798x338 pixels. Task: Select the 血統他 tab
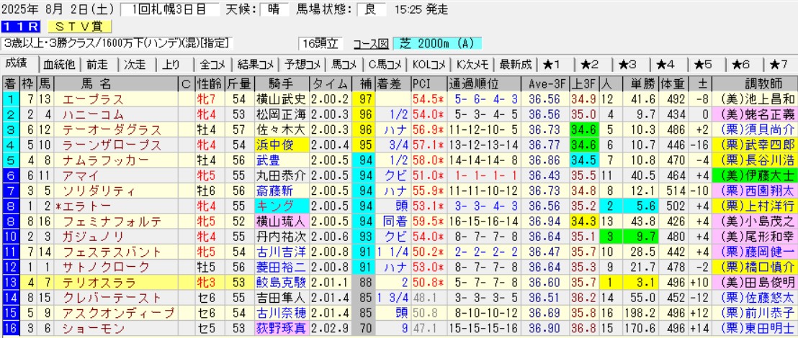(x=59, y=63)
